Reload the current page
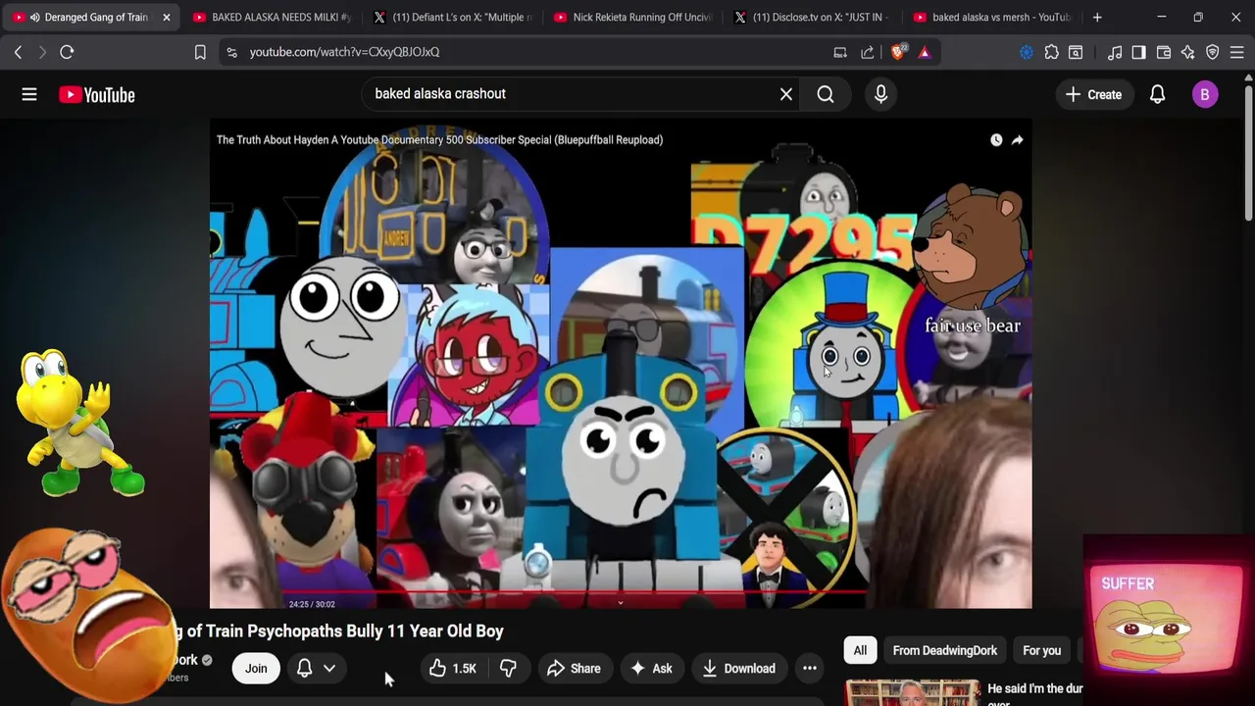1255x706 pixels. 67,52
